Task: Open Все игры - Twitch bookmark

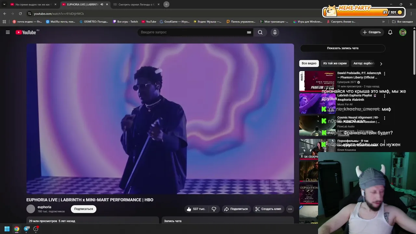Action: tap(125, 22)
